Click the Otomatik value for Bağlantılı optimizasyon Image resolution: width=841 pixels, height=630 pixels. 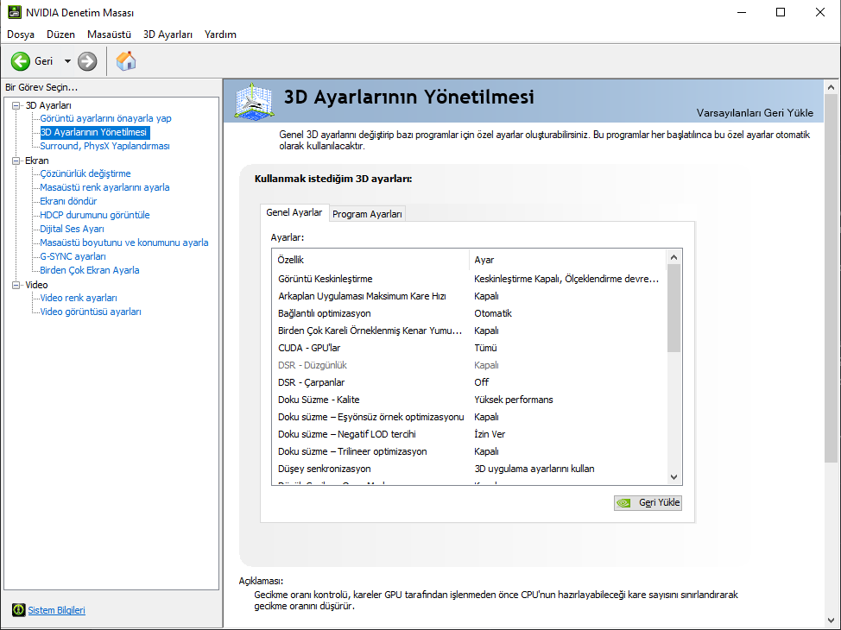493,313
